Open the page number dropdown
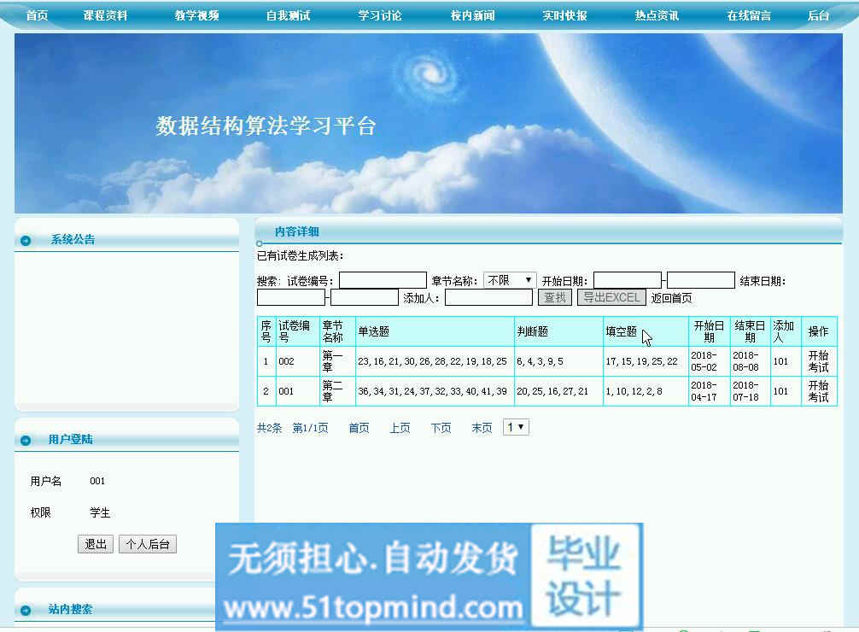The height and width of the screenshot is (632, 859). 516,427
